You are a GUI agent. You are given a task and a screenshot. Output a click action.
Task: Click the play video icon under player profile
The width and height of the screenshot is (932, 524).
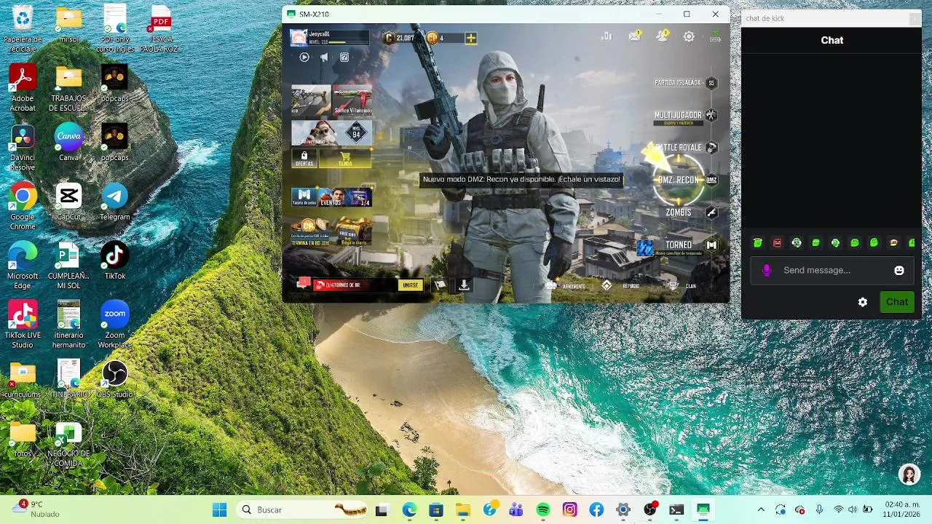pos(304,57)
